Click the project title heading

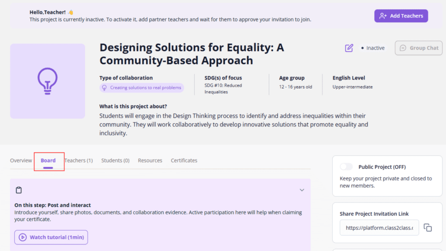coord(192,54)
